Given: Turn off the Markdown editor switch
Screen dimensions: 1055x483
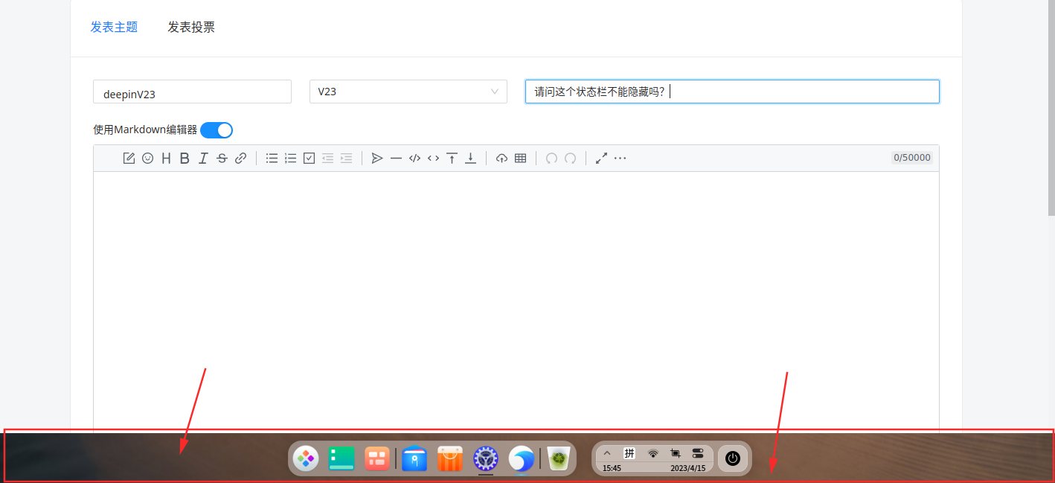Looking at the screenshot, I should 217,130.
